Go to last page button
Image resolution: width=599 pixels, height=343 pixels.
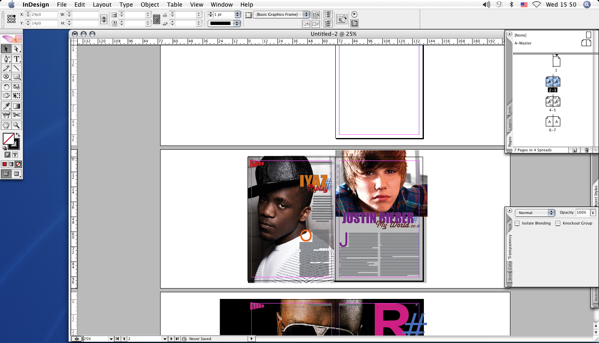point(177,339)
